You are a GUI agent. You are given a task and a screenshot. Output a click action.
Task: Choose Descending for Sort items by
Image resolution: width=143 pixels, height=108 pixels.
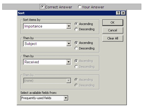pyautogui.click(x=76, y=29)
